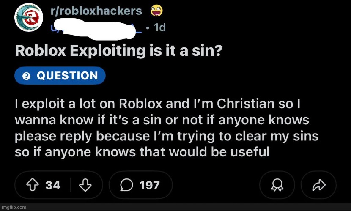The height and width of the screenshot is (211, 351).
Task: Open the post body text
Action: 167,128
